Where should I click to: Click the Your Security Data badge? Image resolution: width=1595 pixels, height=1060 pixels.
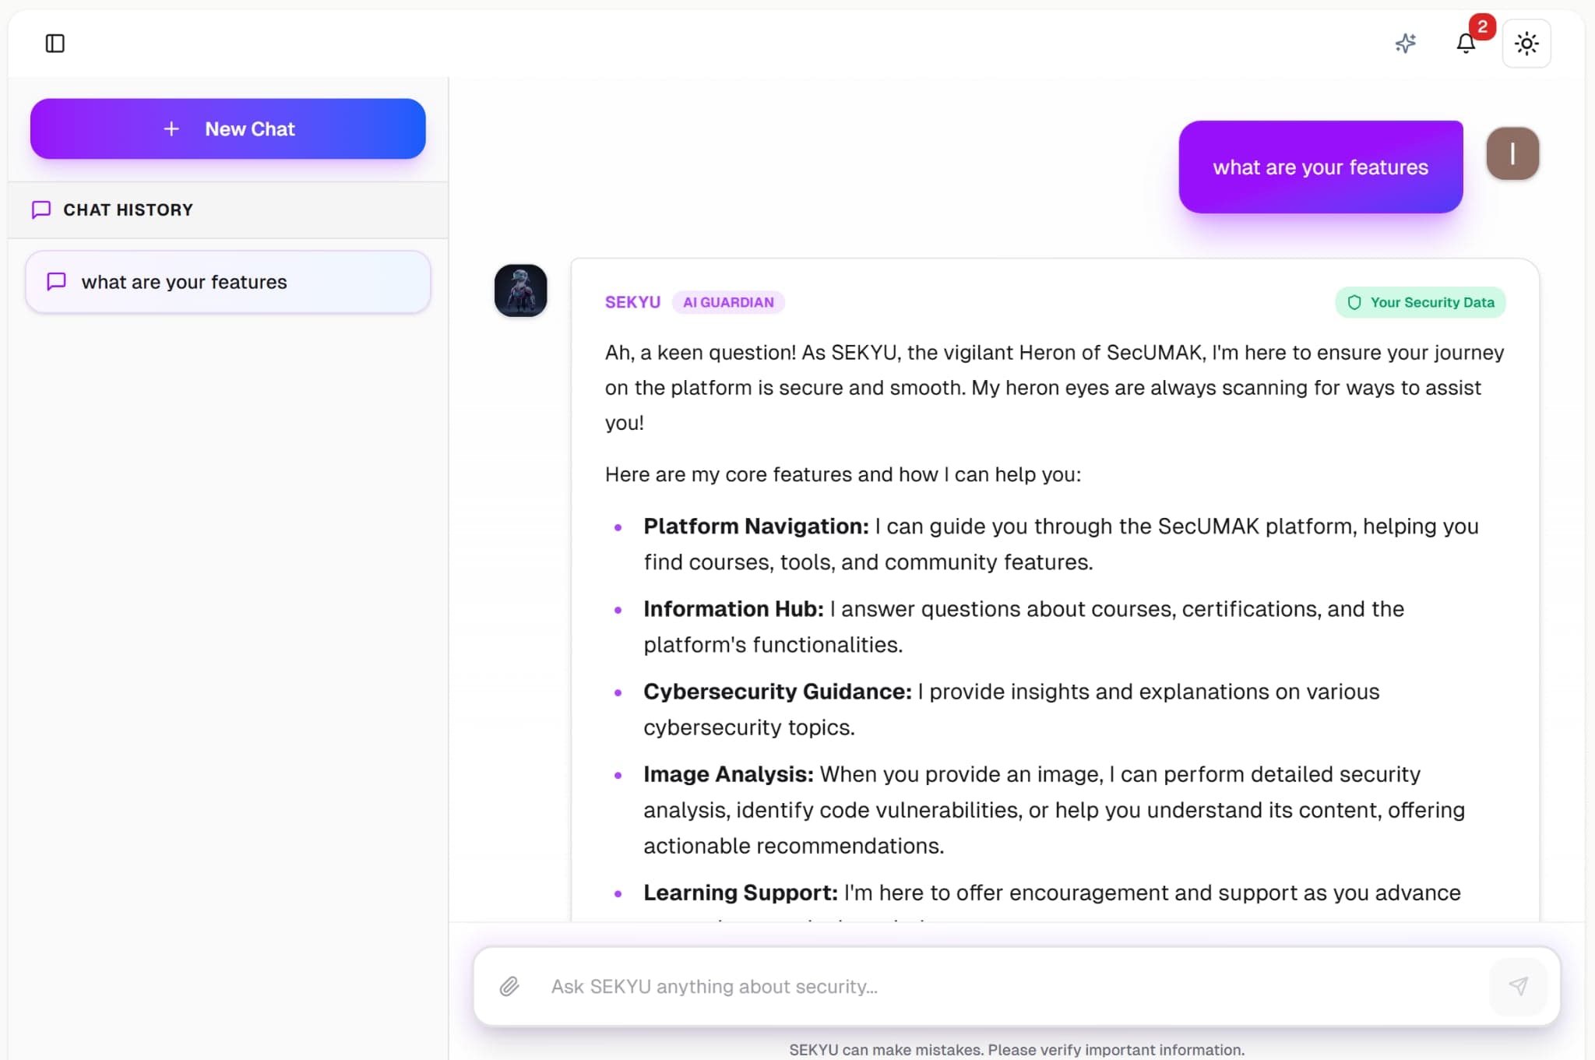pos(1419,302)
